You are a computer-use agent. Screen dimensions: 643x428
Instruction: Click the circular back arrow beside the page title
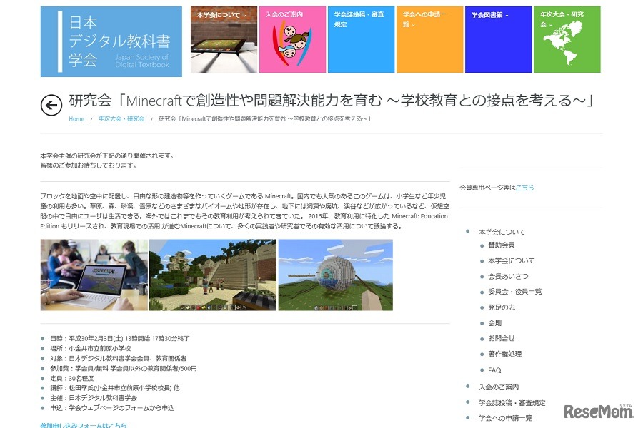[x=49, y=106]
